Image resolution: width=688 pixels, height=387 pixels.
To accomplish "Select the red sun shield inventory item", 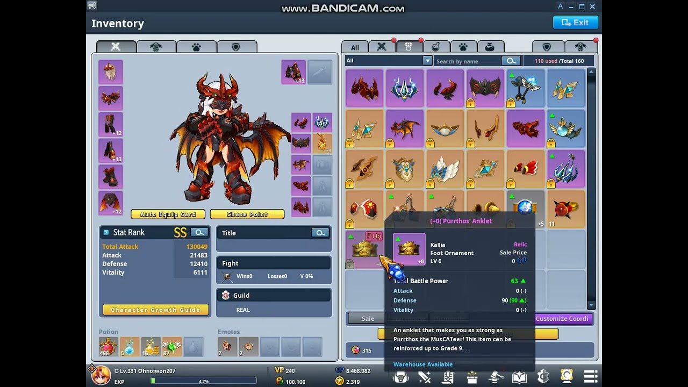I will coord(364,210).
